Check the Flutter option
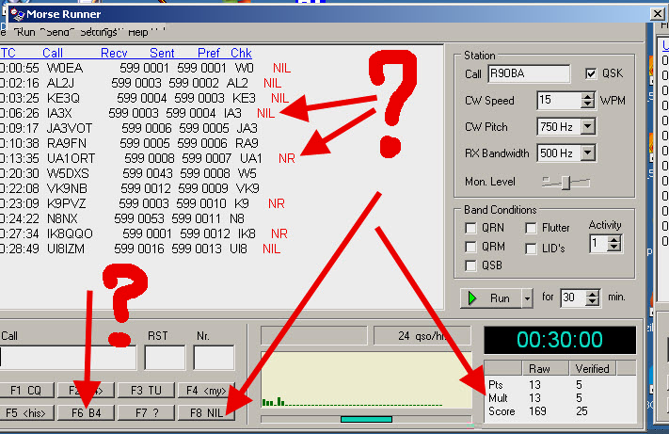669x434 pixels. point(532,228)
